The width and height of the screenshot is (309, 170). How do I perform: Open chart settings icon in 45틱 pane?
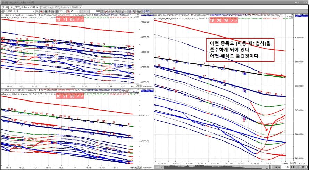click(291, 163)
